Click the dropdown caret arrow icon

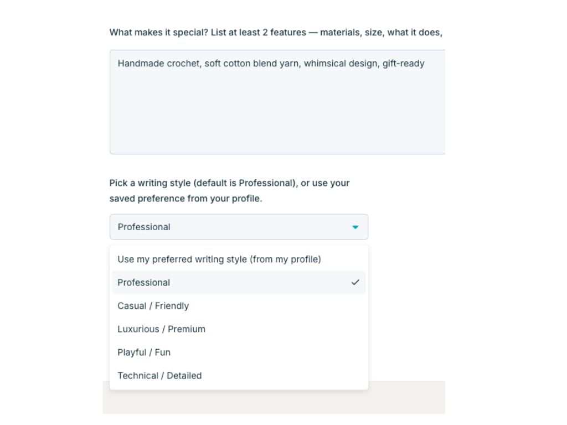pos(355,227)
